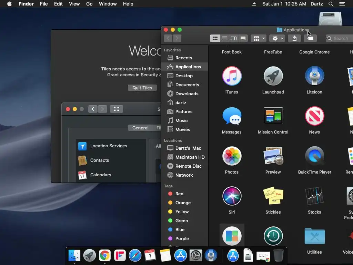Open the Utilities folder
The width and height of the screenshot is (353, 265).
coord(314,236)
